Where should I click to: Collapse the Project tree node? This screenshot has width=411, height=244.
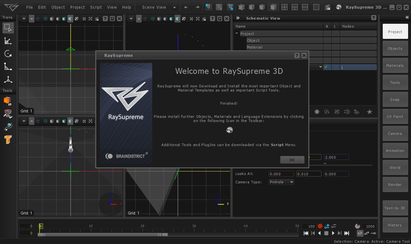pyautogui.click(x=237, y=33)
